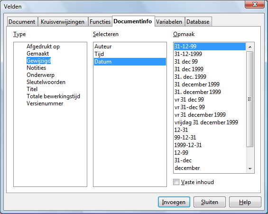Click the Sluiten button
This screenshot has height=214, width=268.
[x=210, y=202]
